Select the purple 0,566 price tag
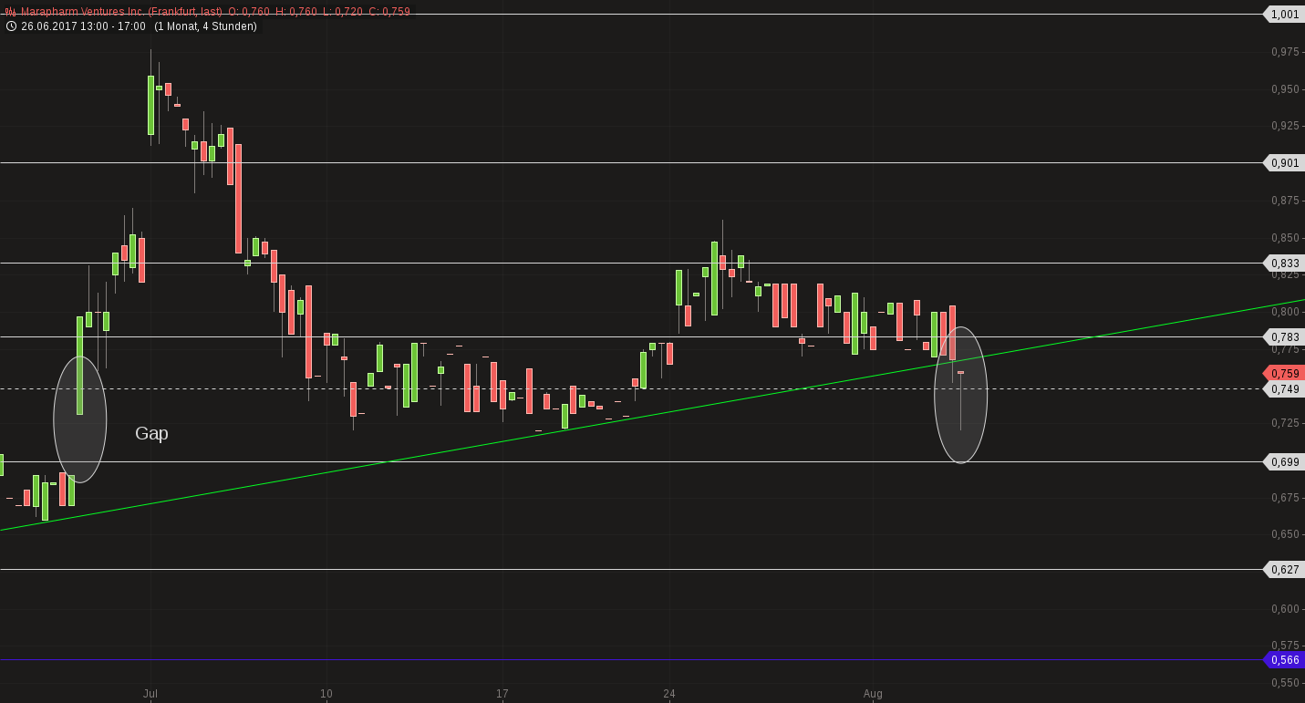Image resolution: width=1305 pixels, height=703 pixels. click(x=1284, y=660)
